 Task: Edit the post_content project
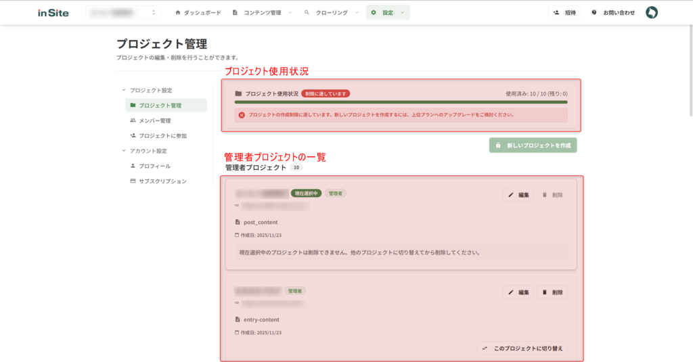(518, 195)
